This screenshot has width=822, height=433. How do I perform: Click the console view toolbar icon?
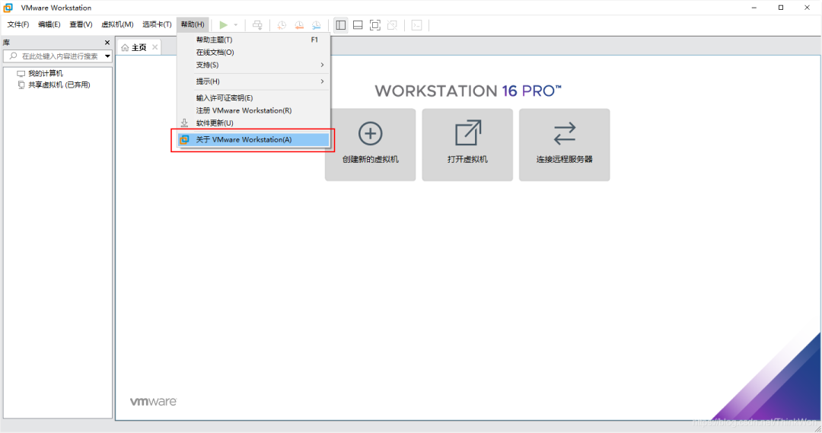(x=417, y=24)
